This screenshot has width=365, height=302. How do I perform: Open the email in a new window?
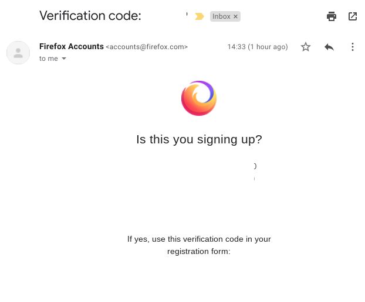click(x=353, y=16)
